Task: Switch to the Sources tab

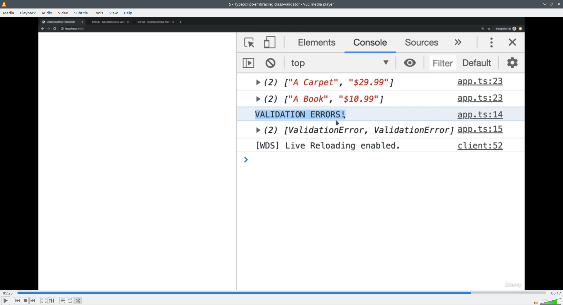Action: pyautogui.click(x=422, y=43)
